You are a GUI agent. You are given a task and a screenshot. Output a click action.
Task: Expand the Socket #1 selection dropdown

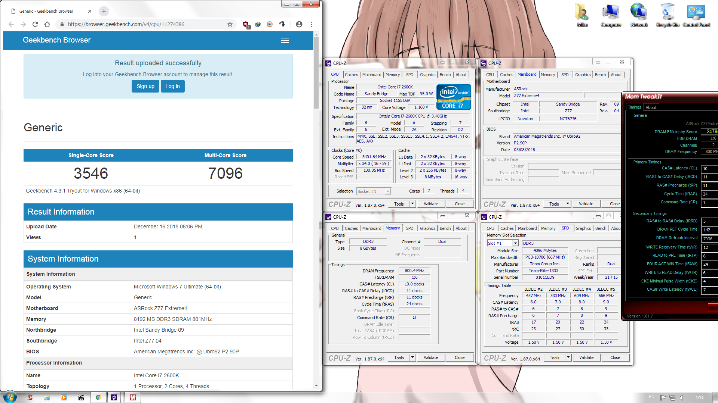388,191
